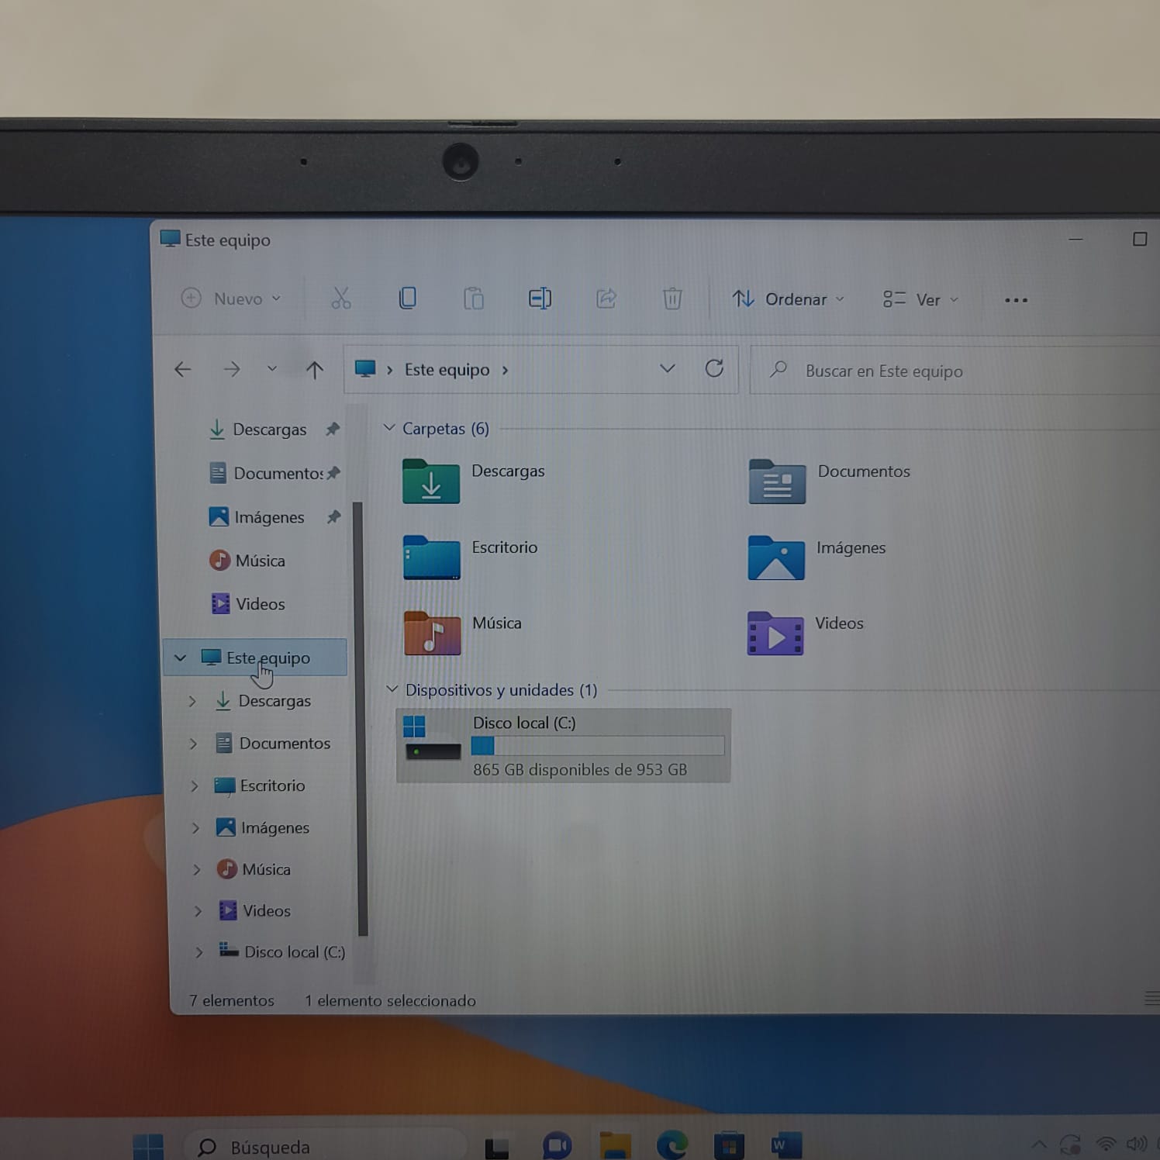Image resolution: width=1160 pixels, height=1160 pixels.
Task: Click the Delete trash can icon
Action: tap(672, 299)
